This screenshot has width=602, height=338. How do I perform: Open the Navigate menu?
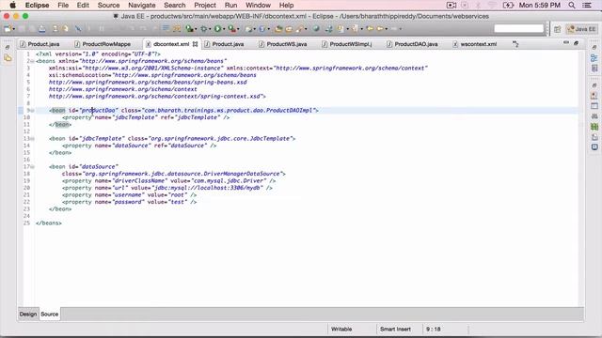point(142,6)
